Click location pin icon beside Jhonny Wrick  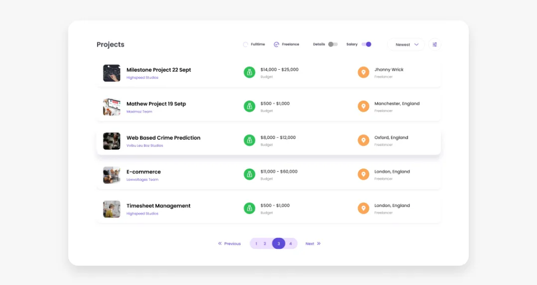coord(363,72)
